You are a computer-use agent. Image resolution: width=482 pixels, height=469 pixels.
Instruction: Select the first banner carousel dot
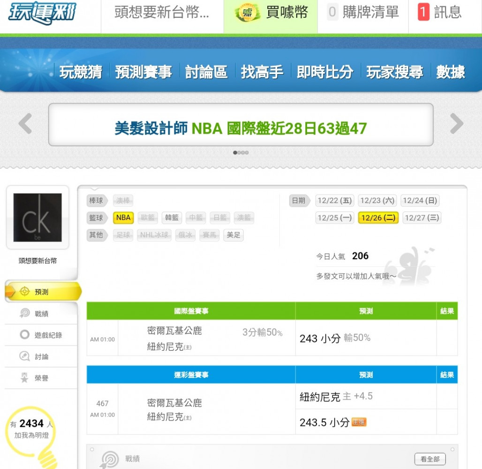click(235, 152)
